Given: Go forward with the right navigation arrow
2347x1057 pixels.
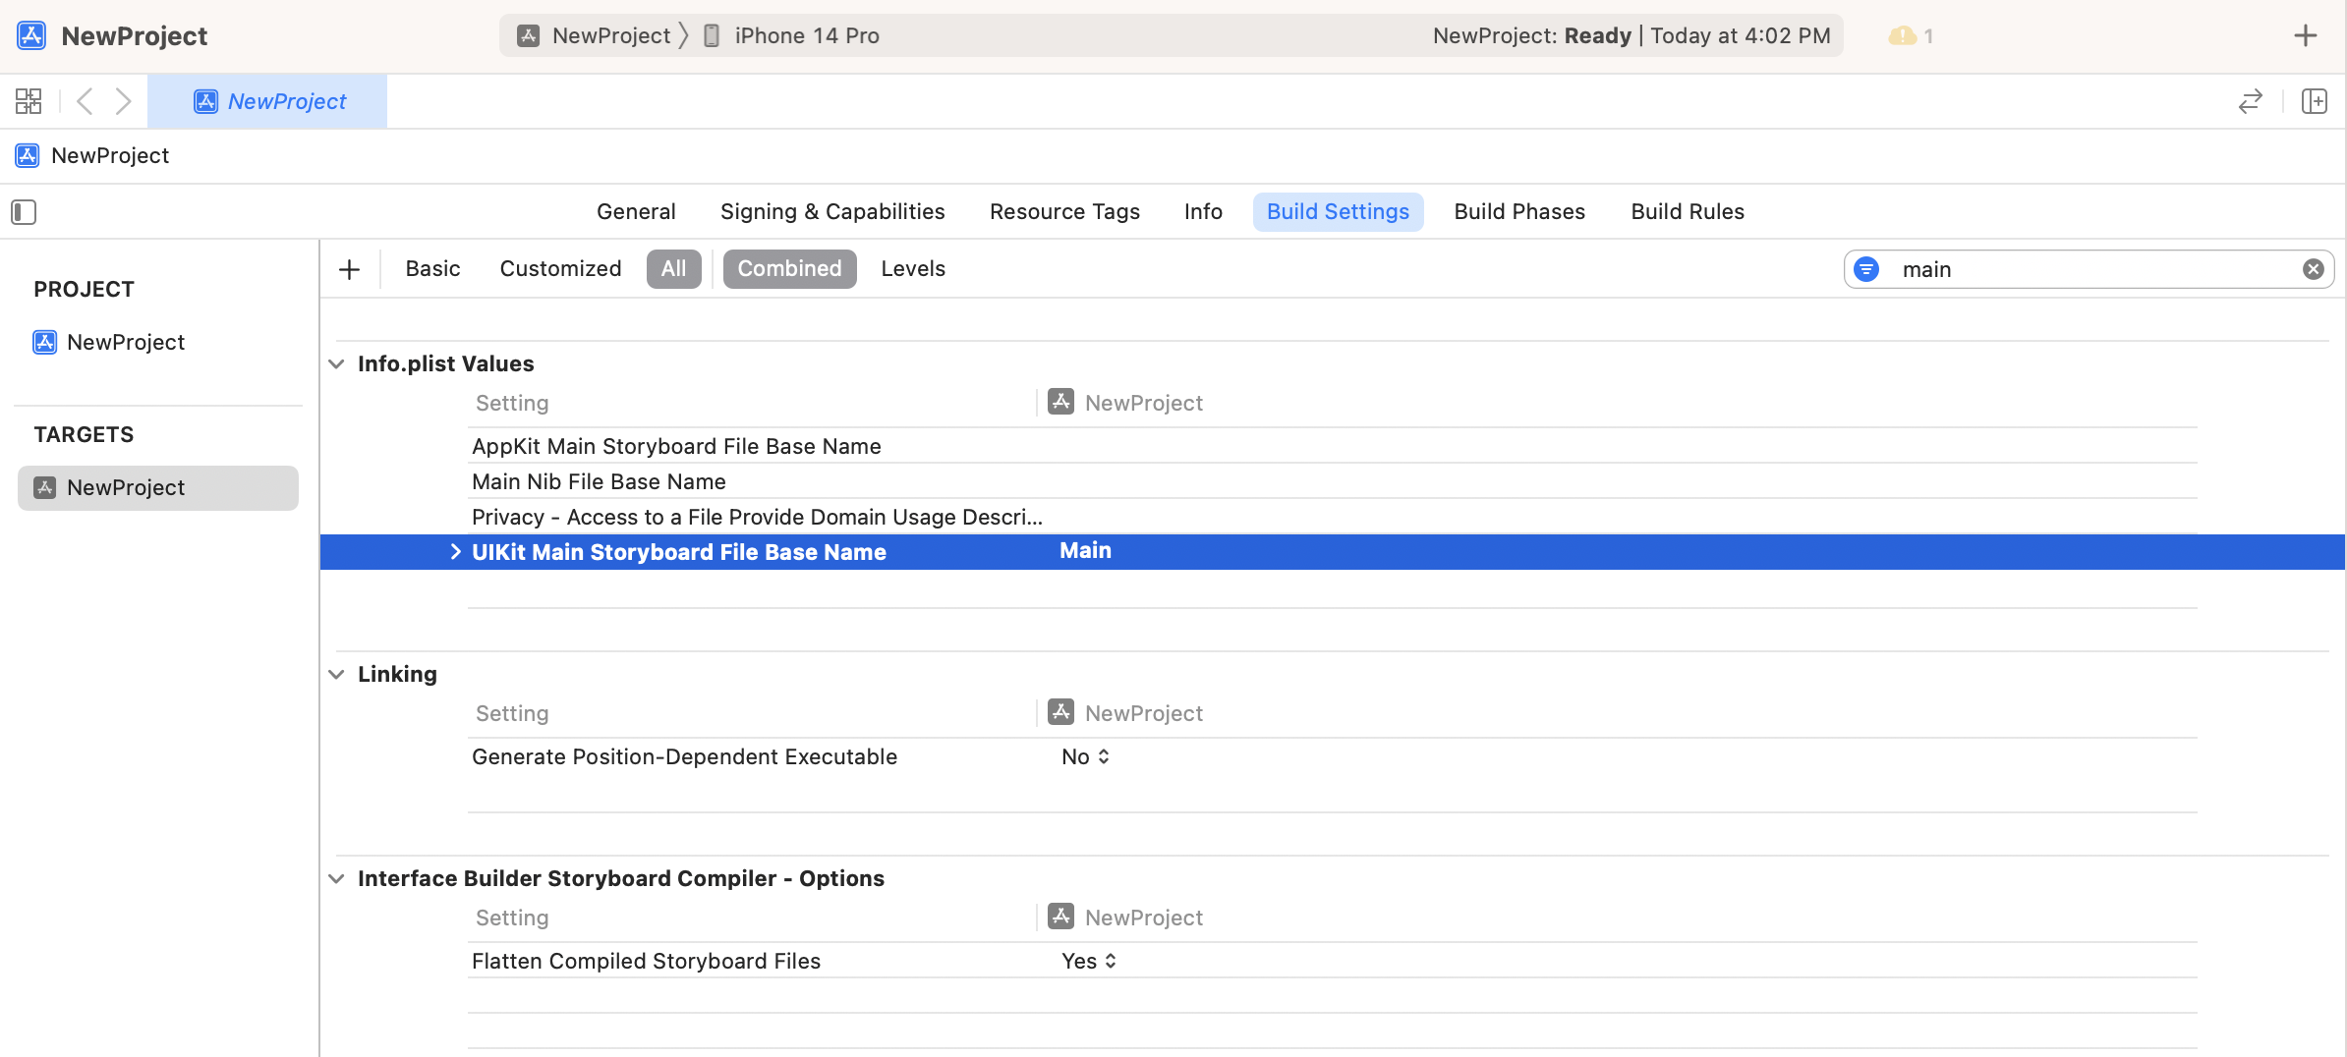Looking at the screenshot, I should 123,101.
